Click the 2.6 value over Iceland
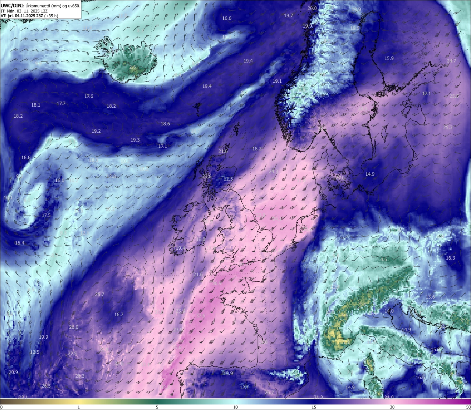 tap(132, 67)
